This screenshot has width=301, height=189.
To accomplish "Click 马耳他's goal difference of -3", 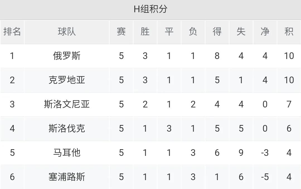I will click(x=265, y=153).
